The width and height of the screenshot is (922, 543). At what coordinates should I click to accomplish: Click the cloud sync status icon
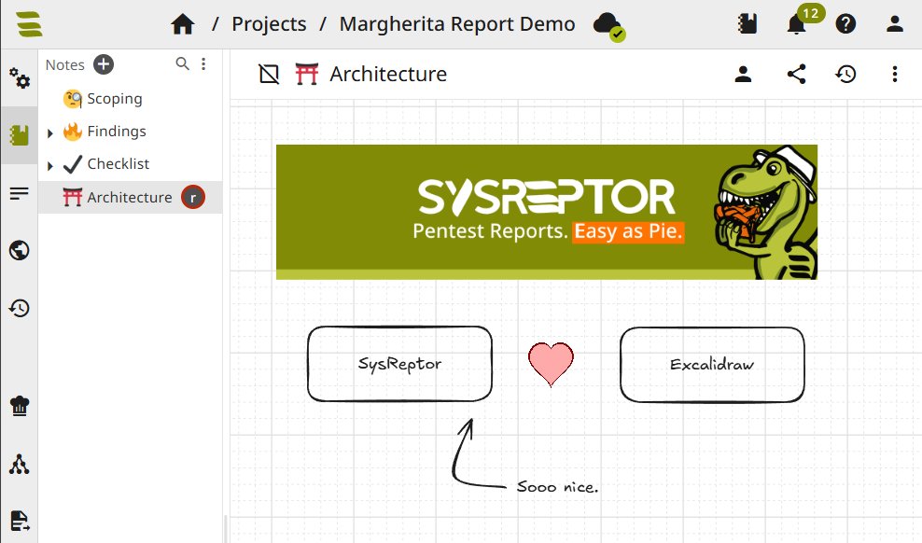[608, 26]
